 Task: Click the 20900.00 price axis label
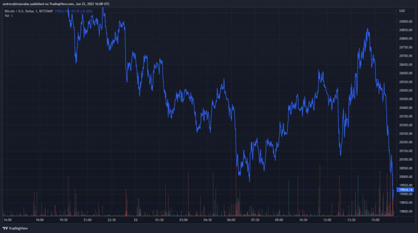(x=406, y=22)
